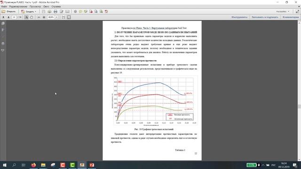Click the Save file icon
This screenshot has height=169, width=301.
[x=44, y=11]
